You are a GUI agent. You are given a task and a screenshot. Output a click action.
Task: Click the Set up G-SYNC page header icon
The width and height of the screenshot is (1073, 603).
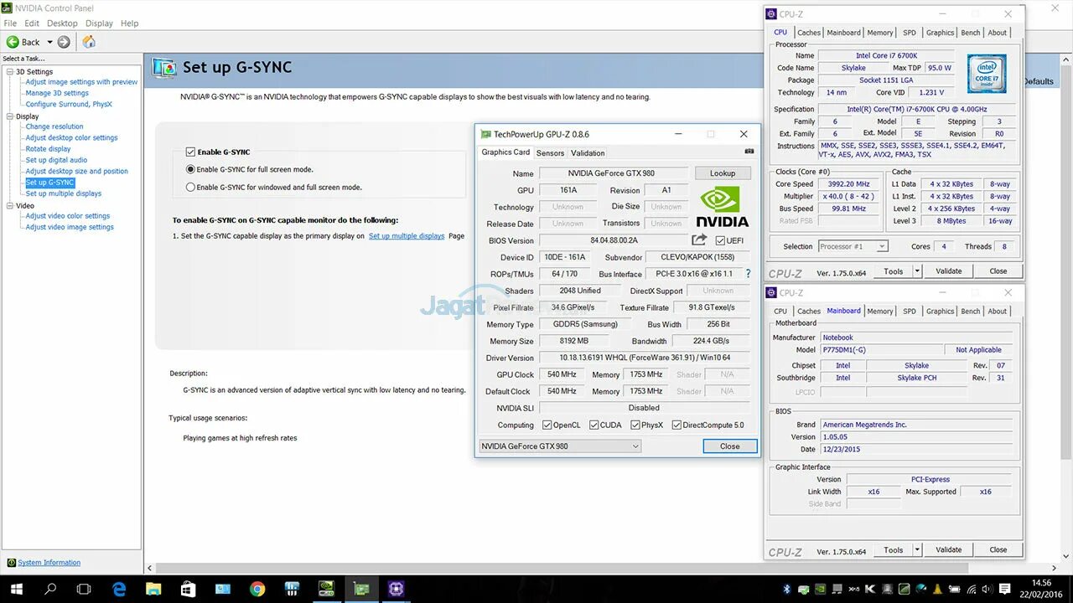click(x=163, y=69)
